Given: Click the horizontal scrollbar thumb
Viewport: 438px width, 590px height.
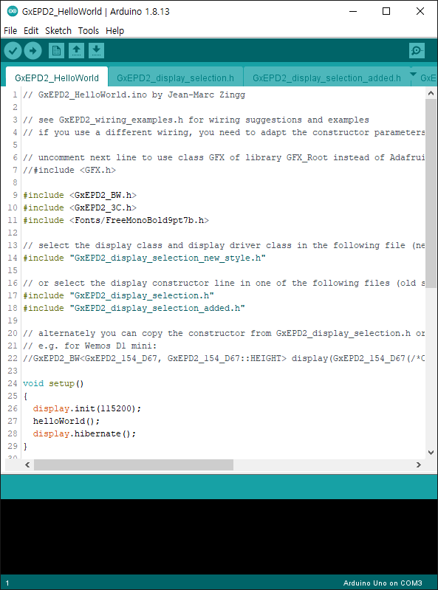Looking at the screenshot, I should click(x=134, y=464).
